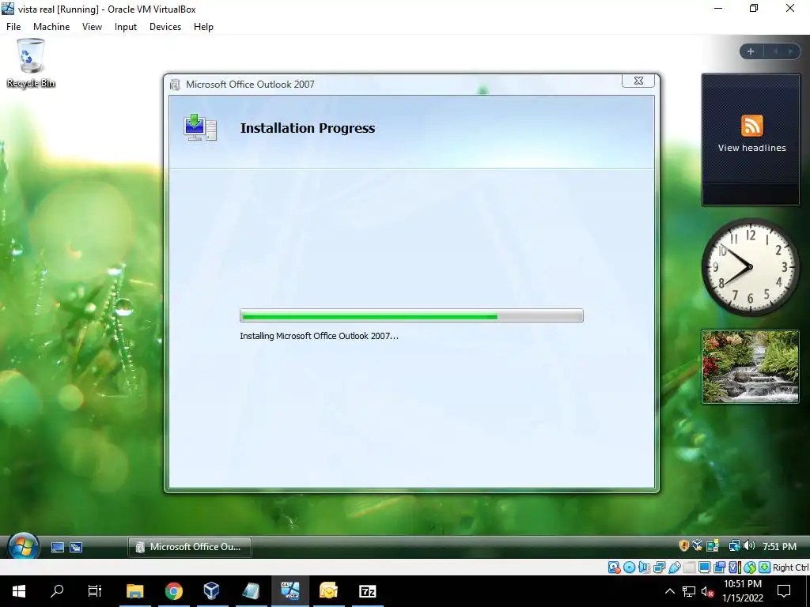
Task: Open 7-Zip from host taskbar
Action: (x=367, y=591)
